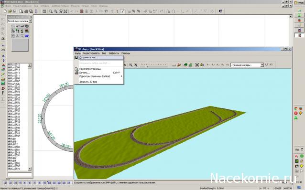Adjust the slider in the 3D toolbar
Image resolution: width=305 pixels, height=190 pixels.
pos(154,65)
